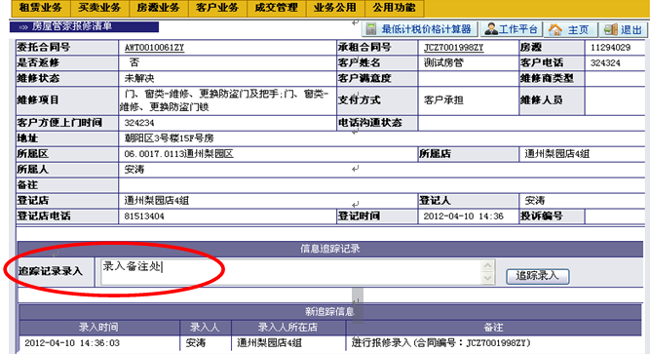Select the address 朝阳区3号楼15F号房

click(170, 138)
